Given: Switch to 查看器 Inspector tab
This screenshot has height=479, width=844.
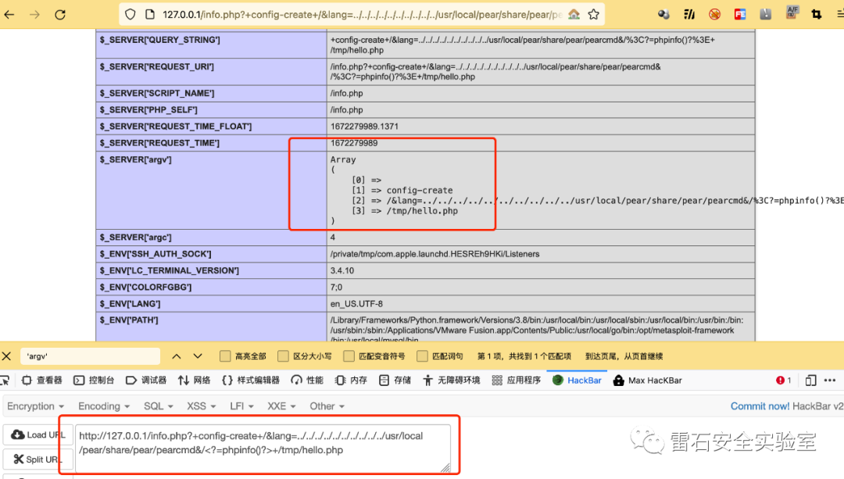Looking at the screenshot, I should pos(42,381).
